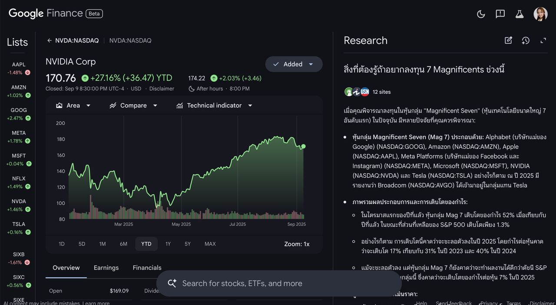Select TSLA in the Lists sidebar
Screen dimensions: 556x305
(19, 228)
